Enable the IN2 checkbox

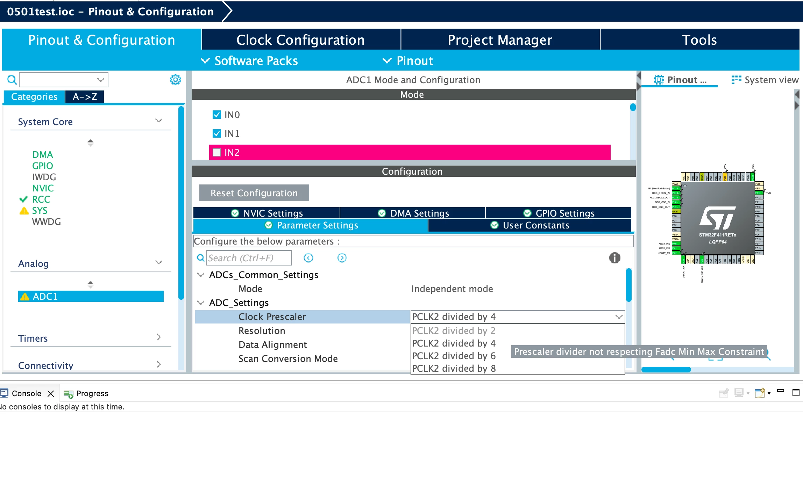pyautogui.click(x=217, y=152)
